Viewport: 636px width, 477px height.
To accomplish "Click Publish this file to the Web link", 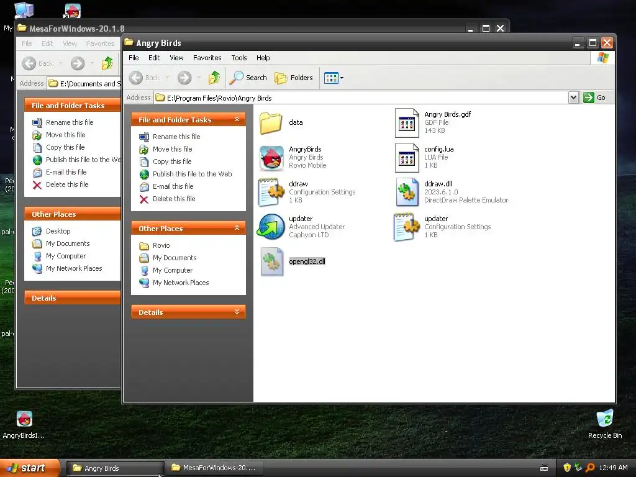I will (193, 174).
